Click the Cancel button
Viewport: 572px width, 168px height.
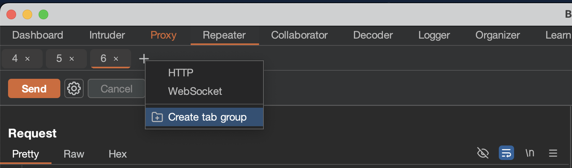coord(116,88)
